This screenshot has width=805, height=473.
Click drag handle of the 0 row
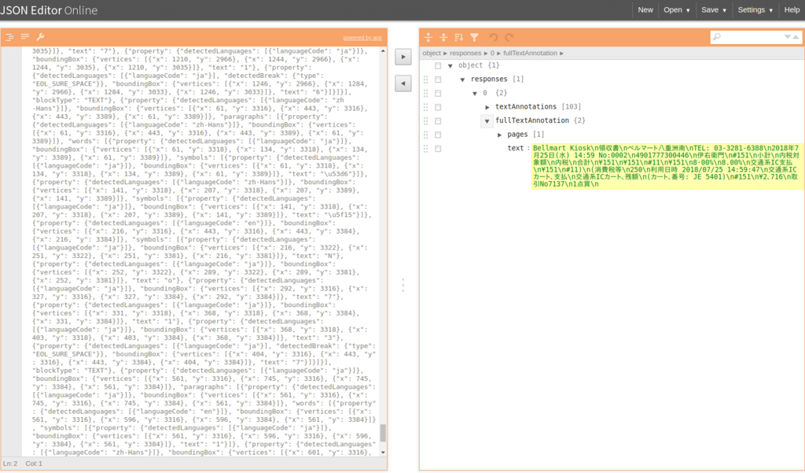(425, 93)
